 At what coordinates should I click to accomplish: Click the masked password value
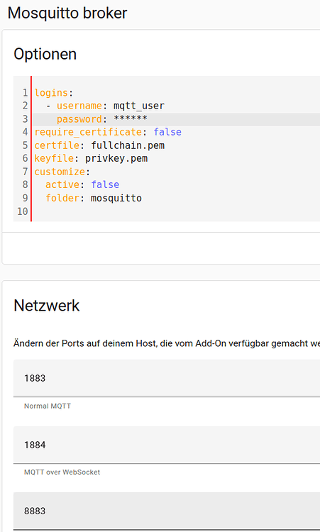pos(131,118)
